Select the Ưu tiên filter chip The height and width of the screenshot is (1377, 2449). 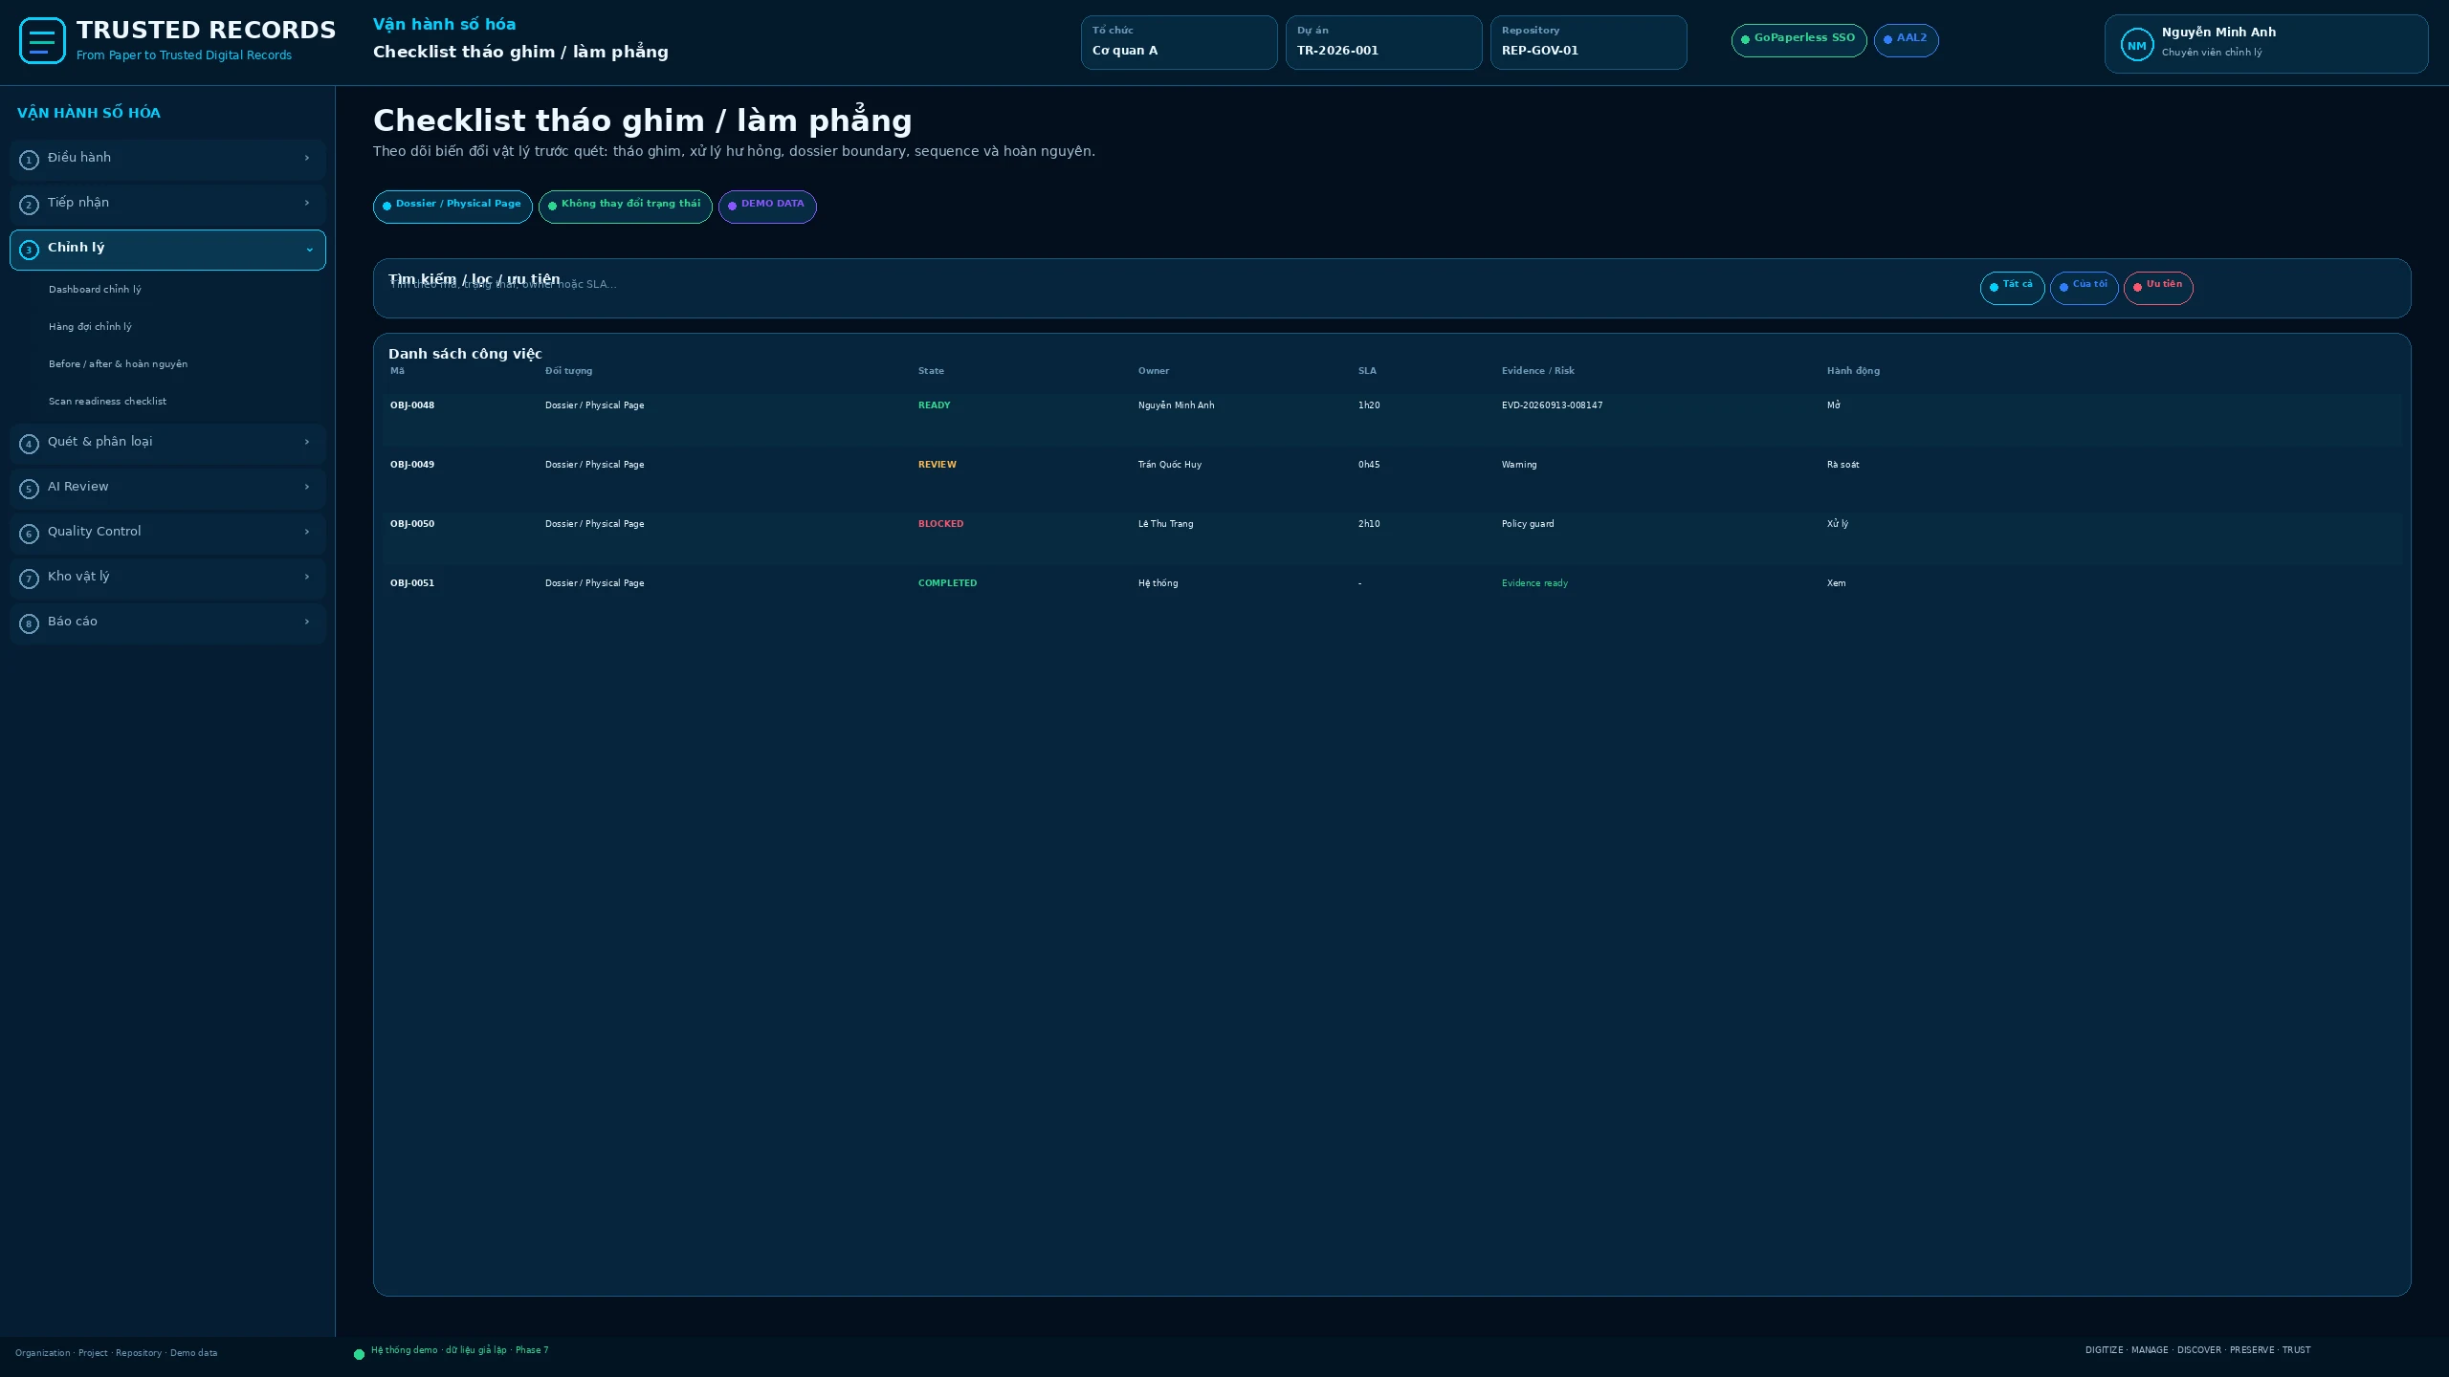coord(2158,287)
